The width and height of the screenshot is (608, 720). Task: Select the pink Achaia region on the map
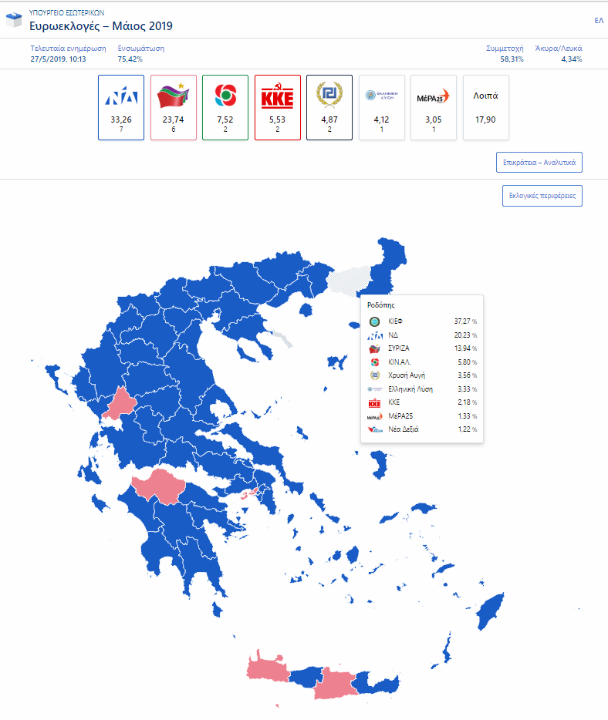(158, 486)
